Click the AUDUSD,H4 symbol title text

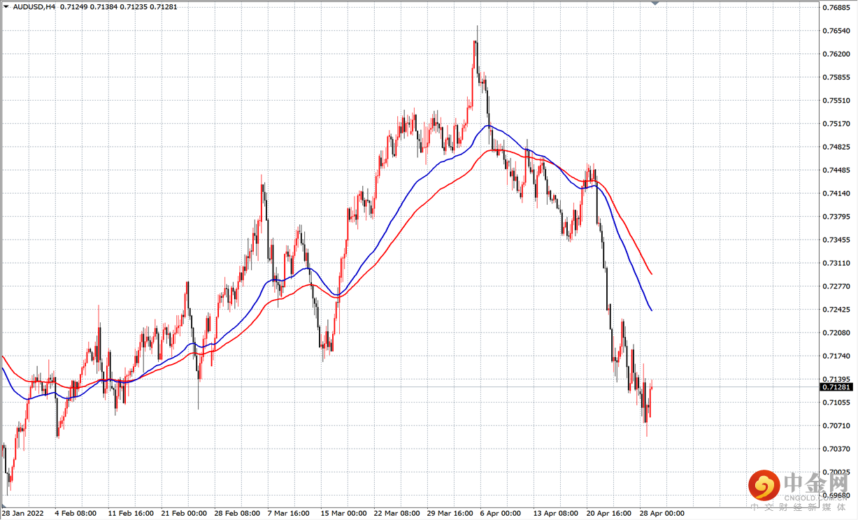coord(35,6)
